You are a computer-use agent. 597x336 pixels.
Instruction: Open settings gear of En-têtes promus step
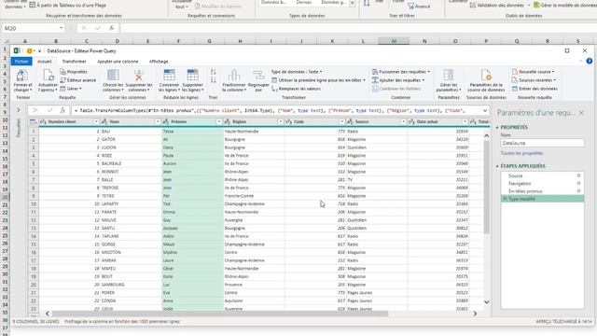(x=578, y=190)
